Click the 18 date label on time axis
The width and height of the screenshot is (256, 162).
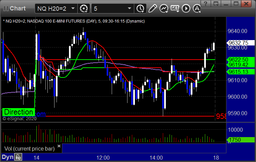(x=216, y=158)
